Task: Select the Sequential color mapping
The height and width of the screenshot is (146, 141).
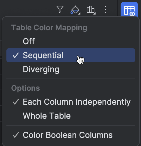Action: click(71, 55)
